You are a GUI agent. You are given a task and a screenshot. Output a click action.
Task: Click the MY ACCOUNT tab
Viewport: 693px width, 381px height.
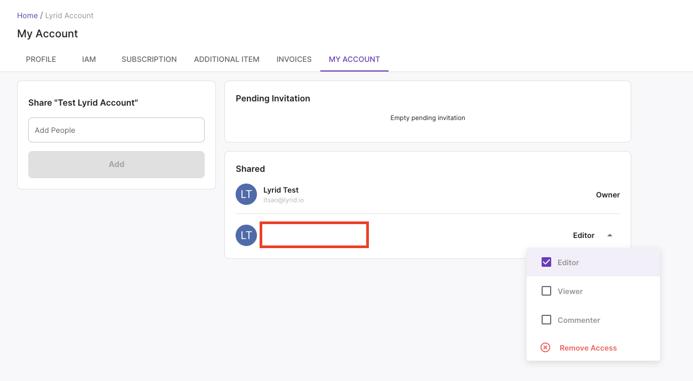pyautogui.click(x=354, y=59)
